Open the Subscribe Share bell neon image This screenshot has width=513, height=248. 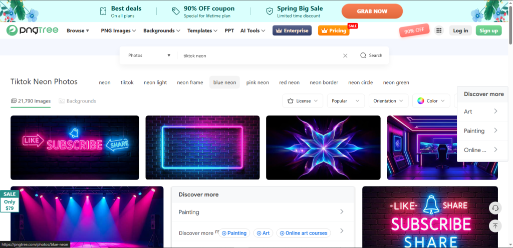pyautogui.click(x=430, y=217)
